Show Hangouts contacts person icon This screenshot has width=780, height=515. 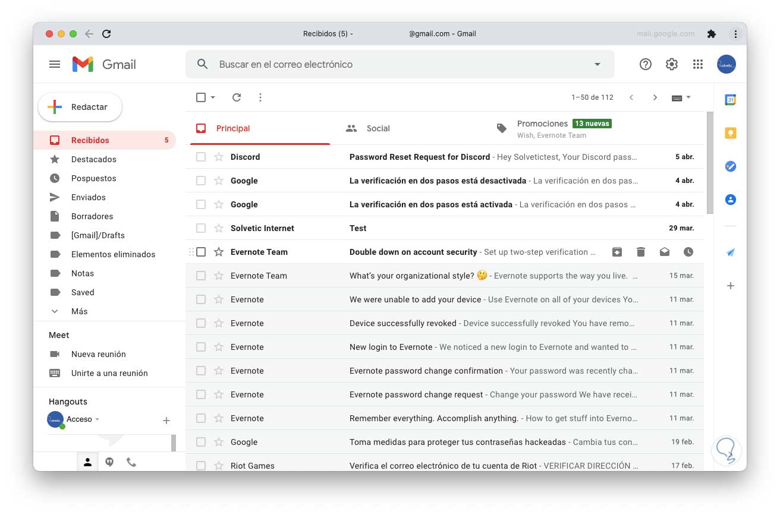click(87, 462)
